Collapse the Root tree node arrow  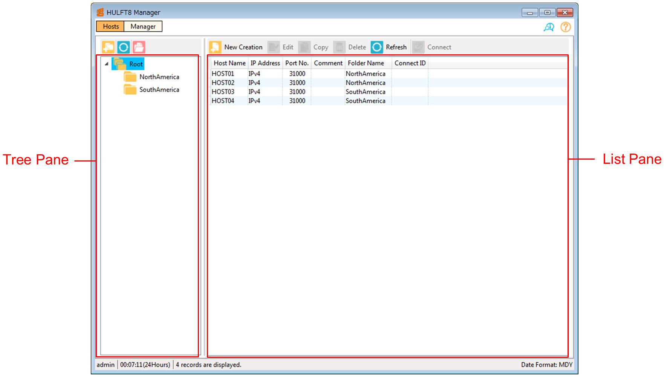[x=107, y=64]
